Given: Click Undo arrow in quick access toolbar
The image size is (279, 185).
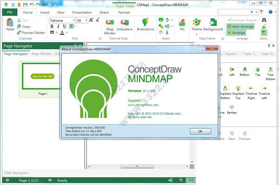Looking at the screenshot, I should (32, 5).
